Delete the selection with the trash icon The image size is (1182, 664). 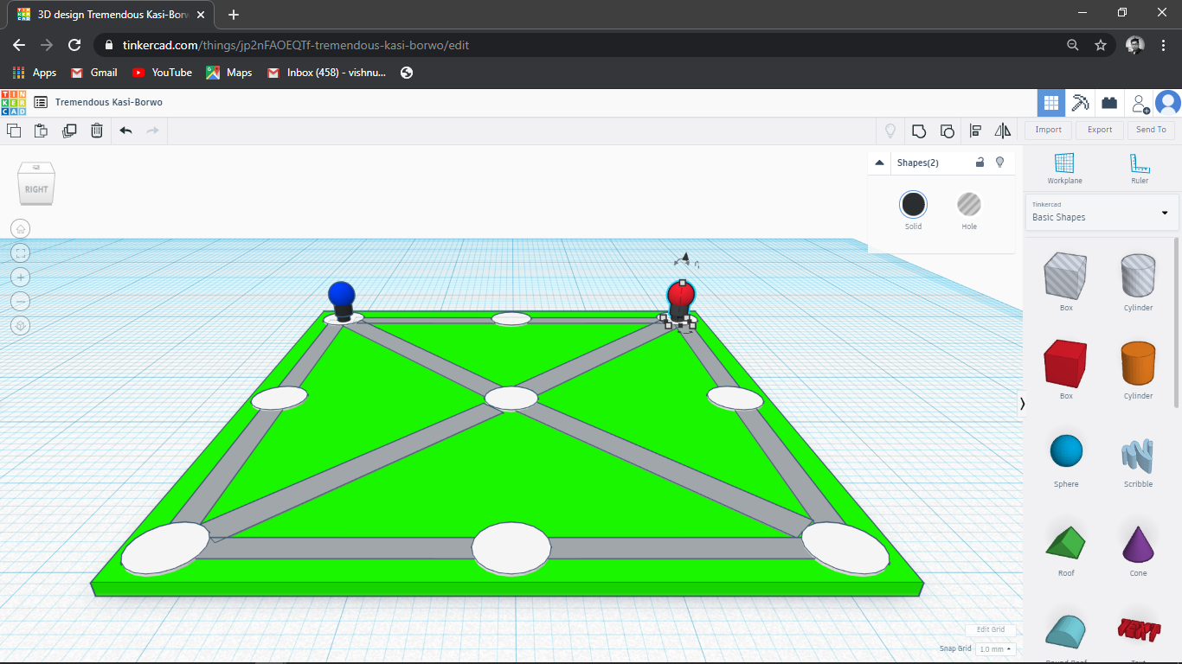click(97, 131)
